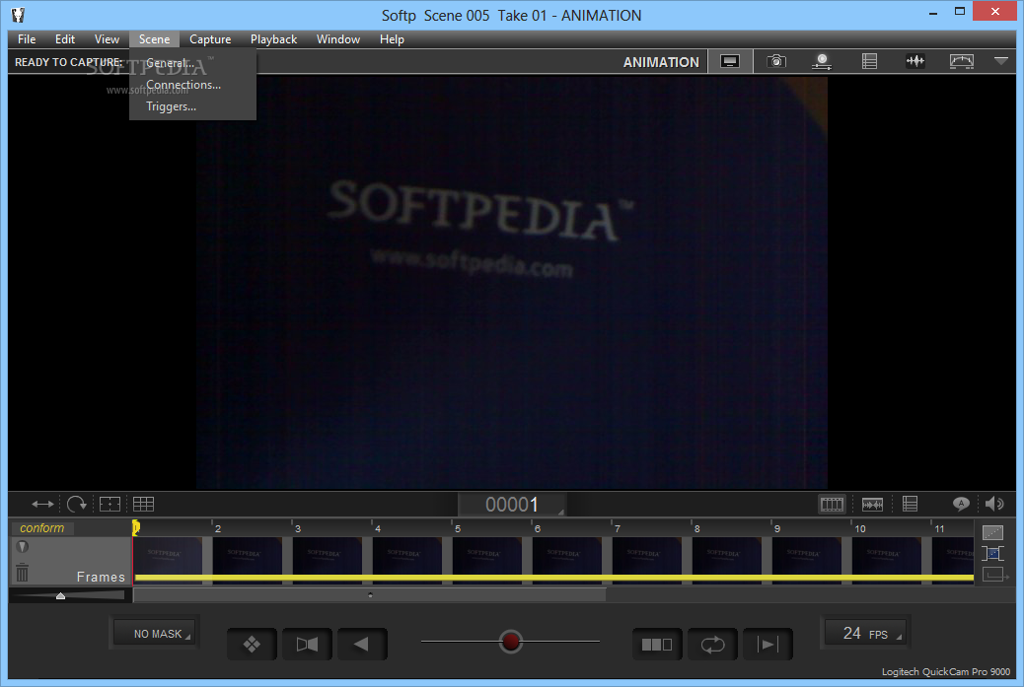Open the Capture menu
Image resolution: width=1024 pixels, height=687 pixels.
pos(209,39)
